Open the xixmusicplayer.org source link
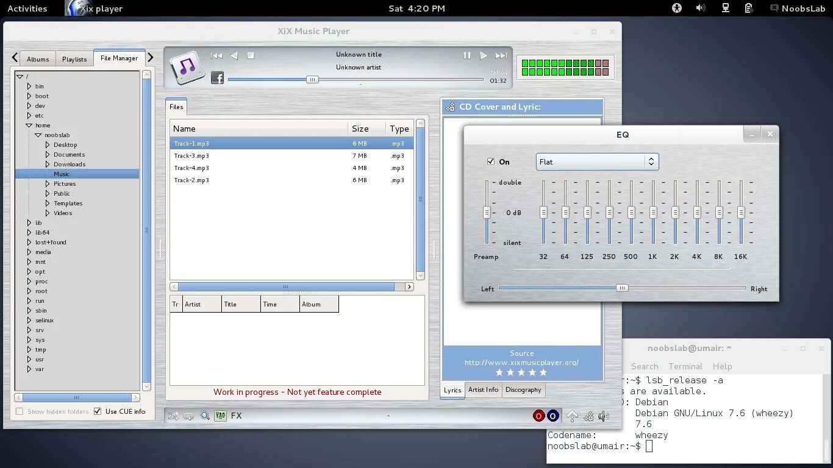 [521, 362]
